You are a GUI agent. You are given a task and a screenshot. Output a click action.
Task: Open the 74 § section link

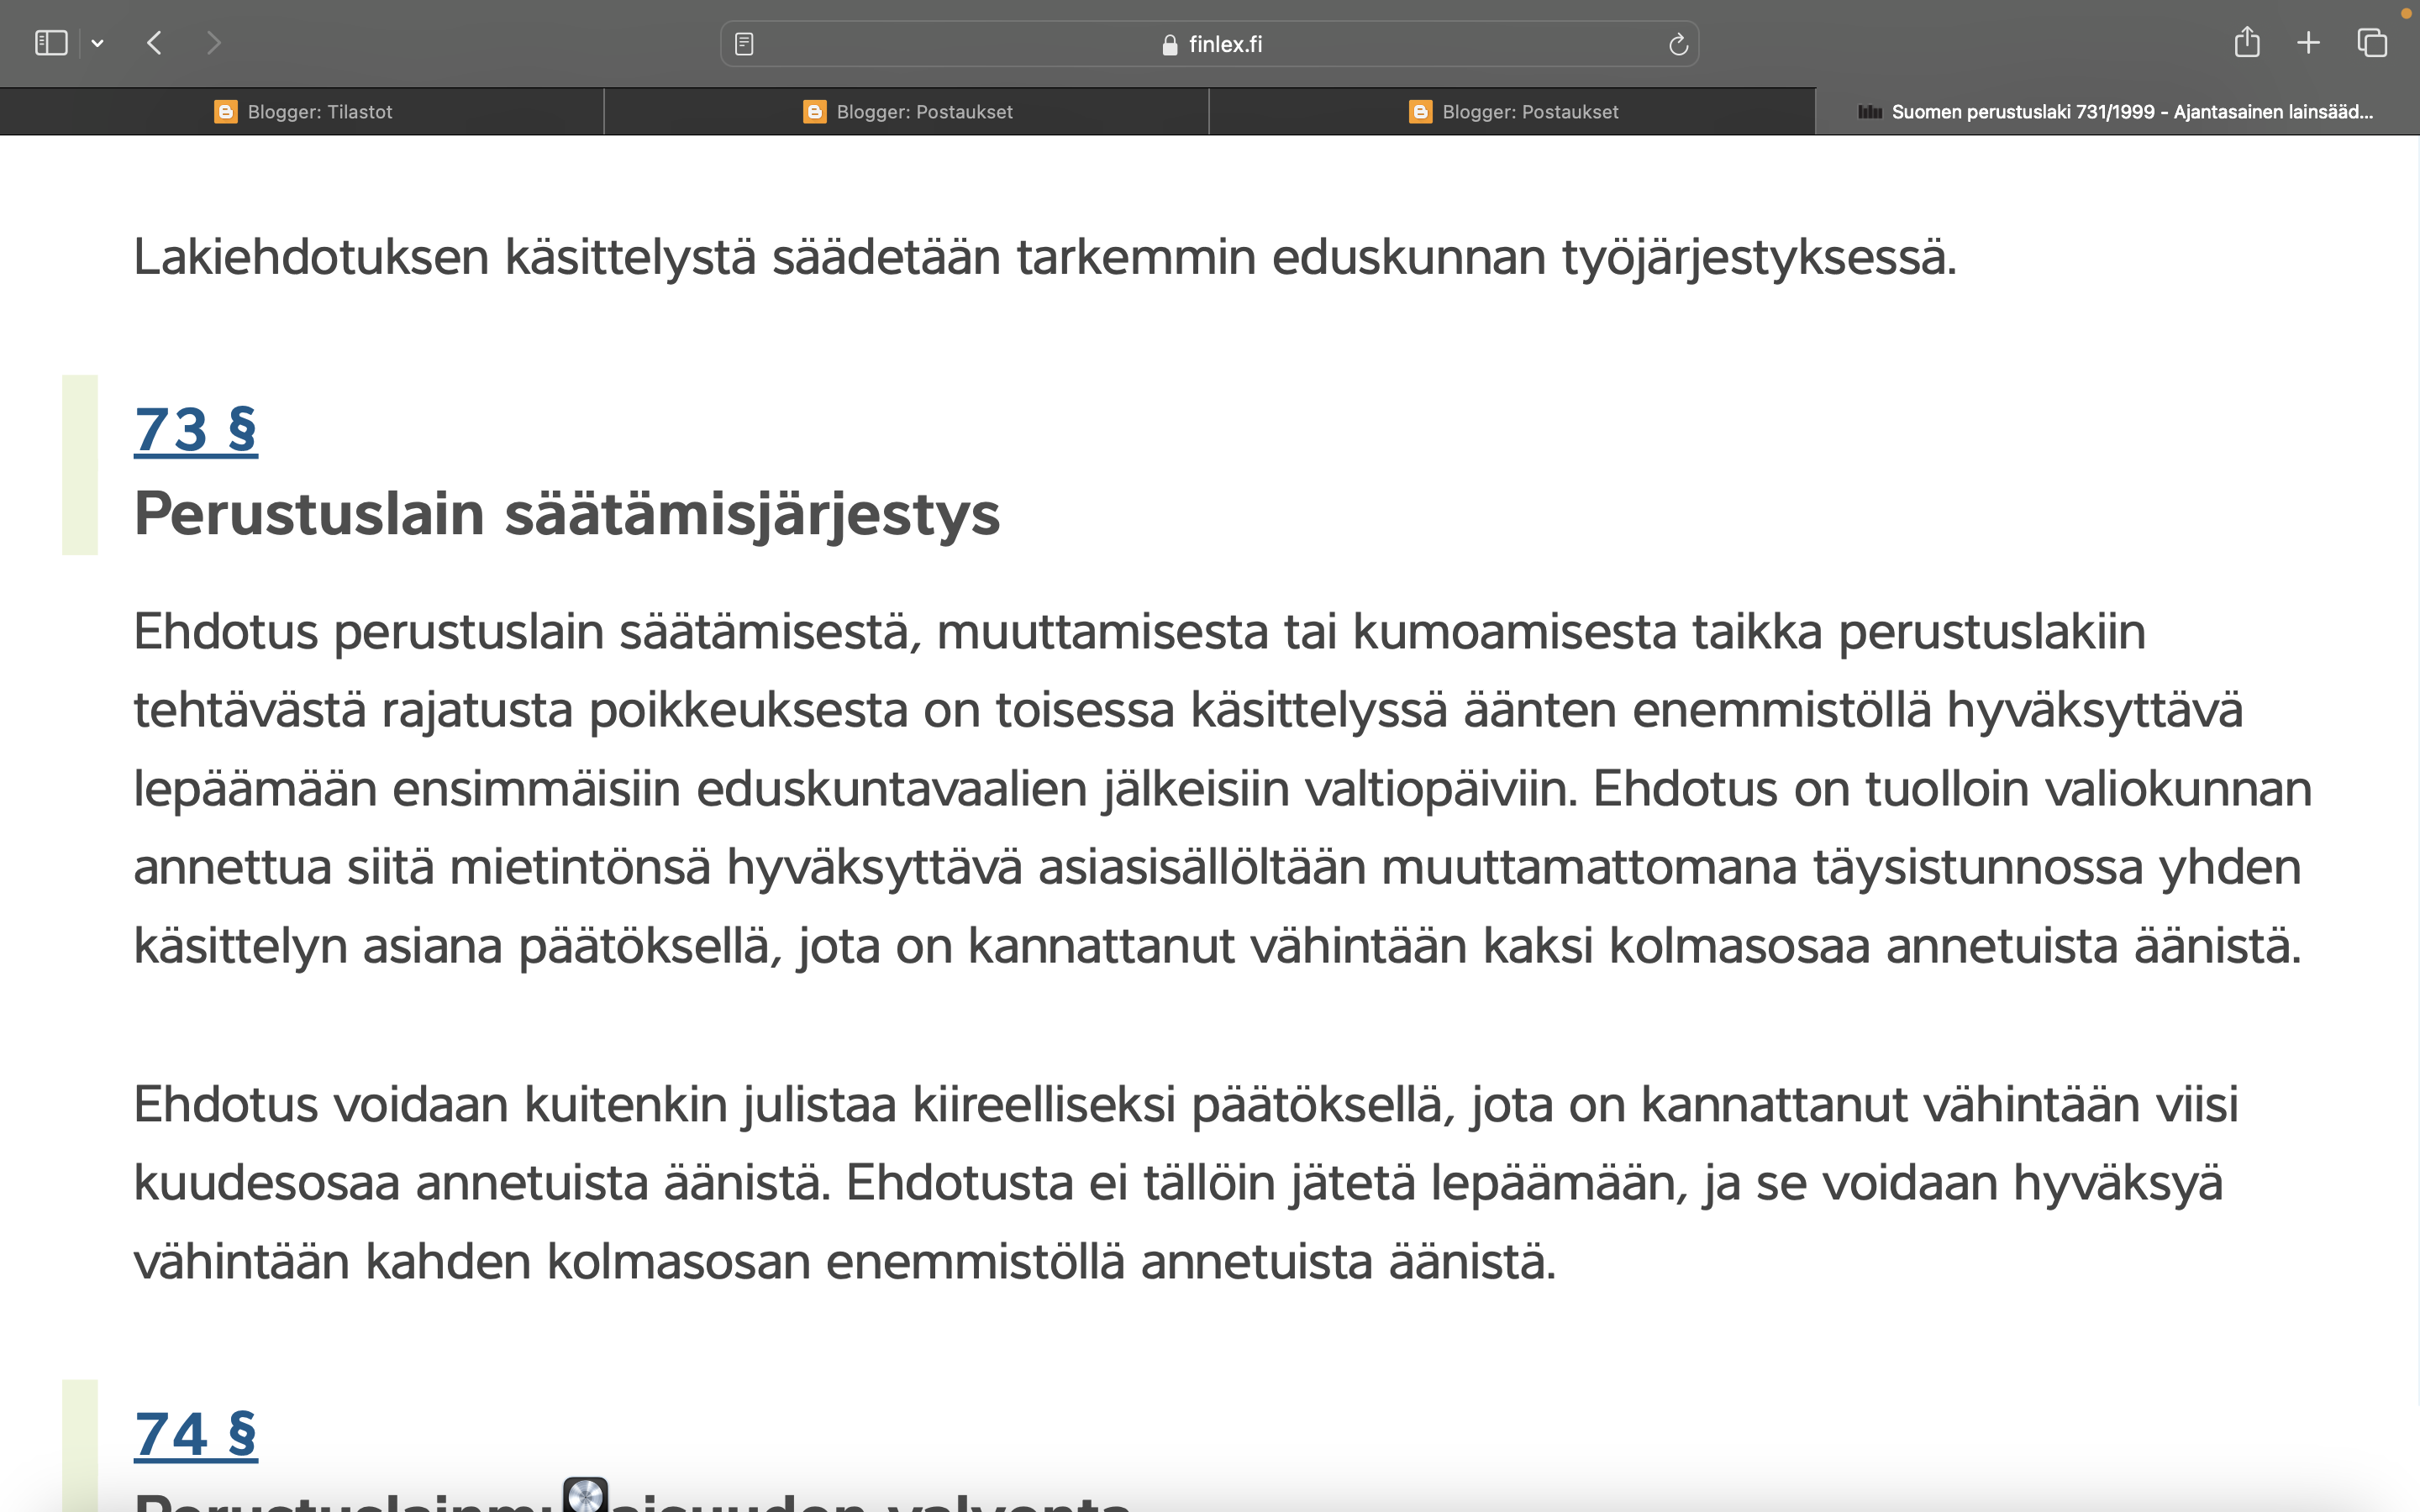coord(196,1435)
